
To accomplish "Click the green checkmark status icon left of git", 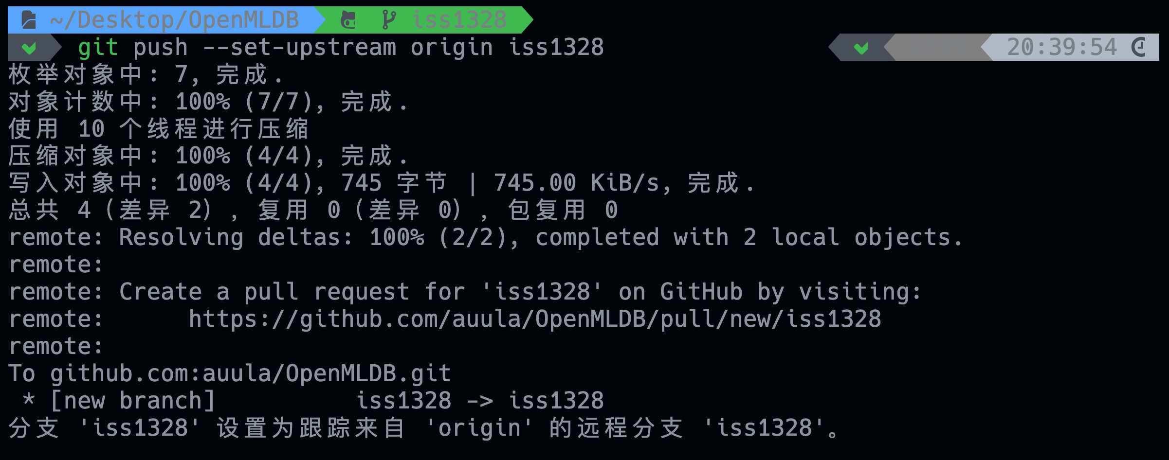I will [x=29, y=48].
